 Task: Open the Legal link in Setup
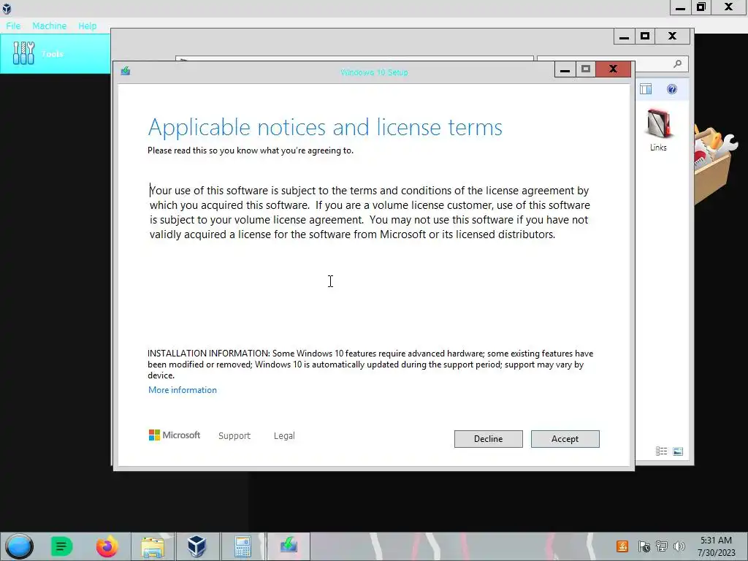[284, 435]
